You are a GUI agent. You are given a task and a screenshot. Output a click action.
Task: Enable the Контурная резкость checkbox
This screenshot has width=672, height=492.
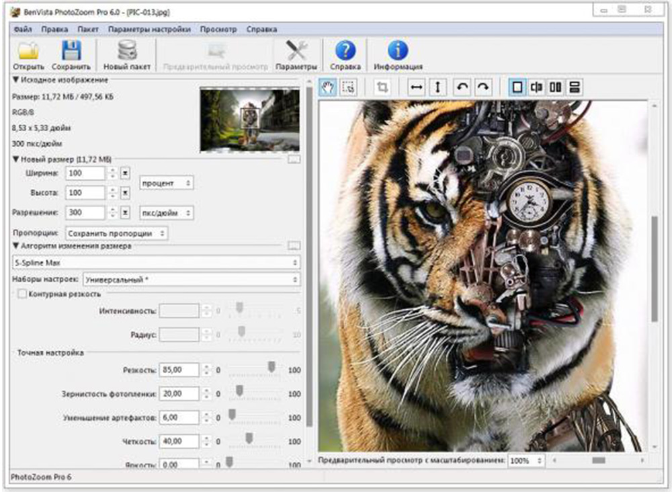pyautogui.click(x=22, y=294)
